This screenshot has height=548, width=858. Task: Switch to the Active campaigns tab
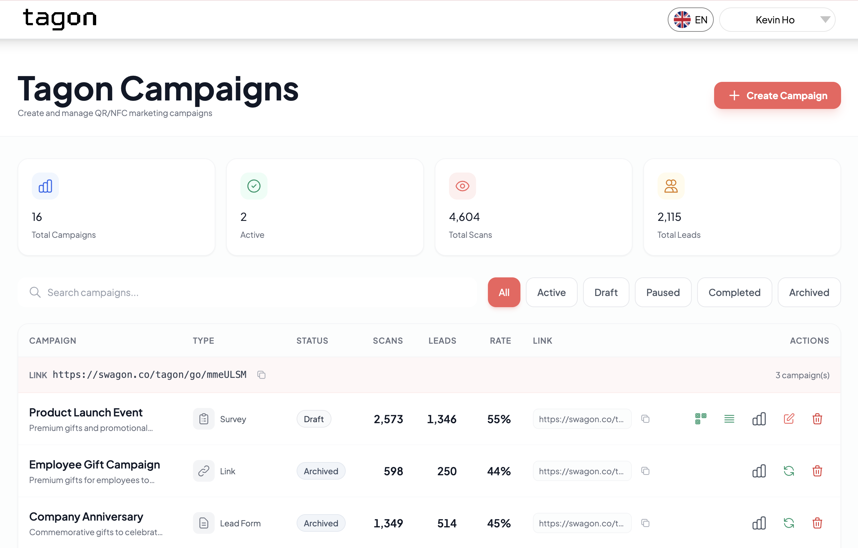[551, 292]
